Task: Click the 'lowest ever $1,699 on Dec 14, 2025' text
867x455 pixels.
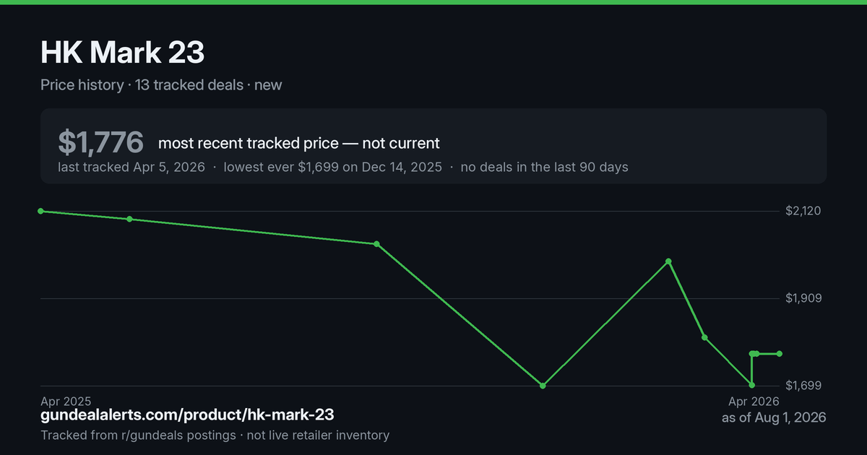Action: tap(333, 167)
